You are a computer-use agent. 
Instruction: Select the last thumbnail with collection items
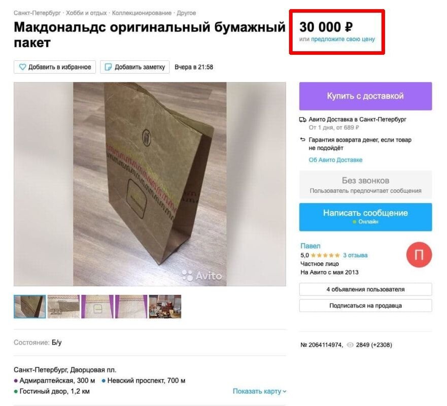click(x=165, y=307)
